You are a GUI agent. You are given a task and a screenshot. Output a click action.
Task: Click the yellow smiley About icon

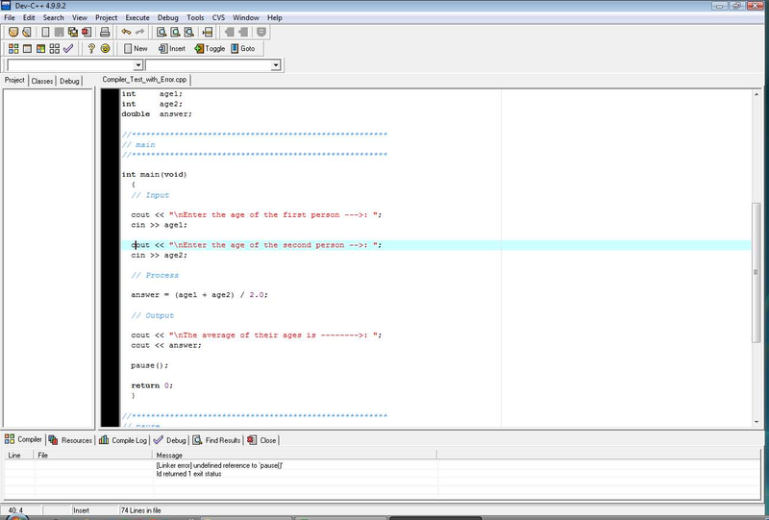coord(105,49)
